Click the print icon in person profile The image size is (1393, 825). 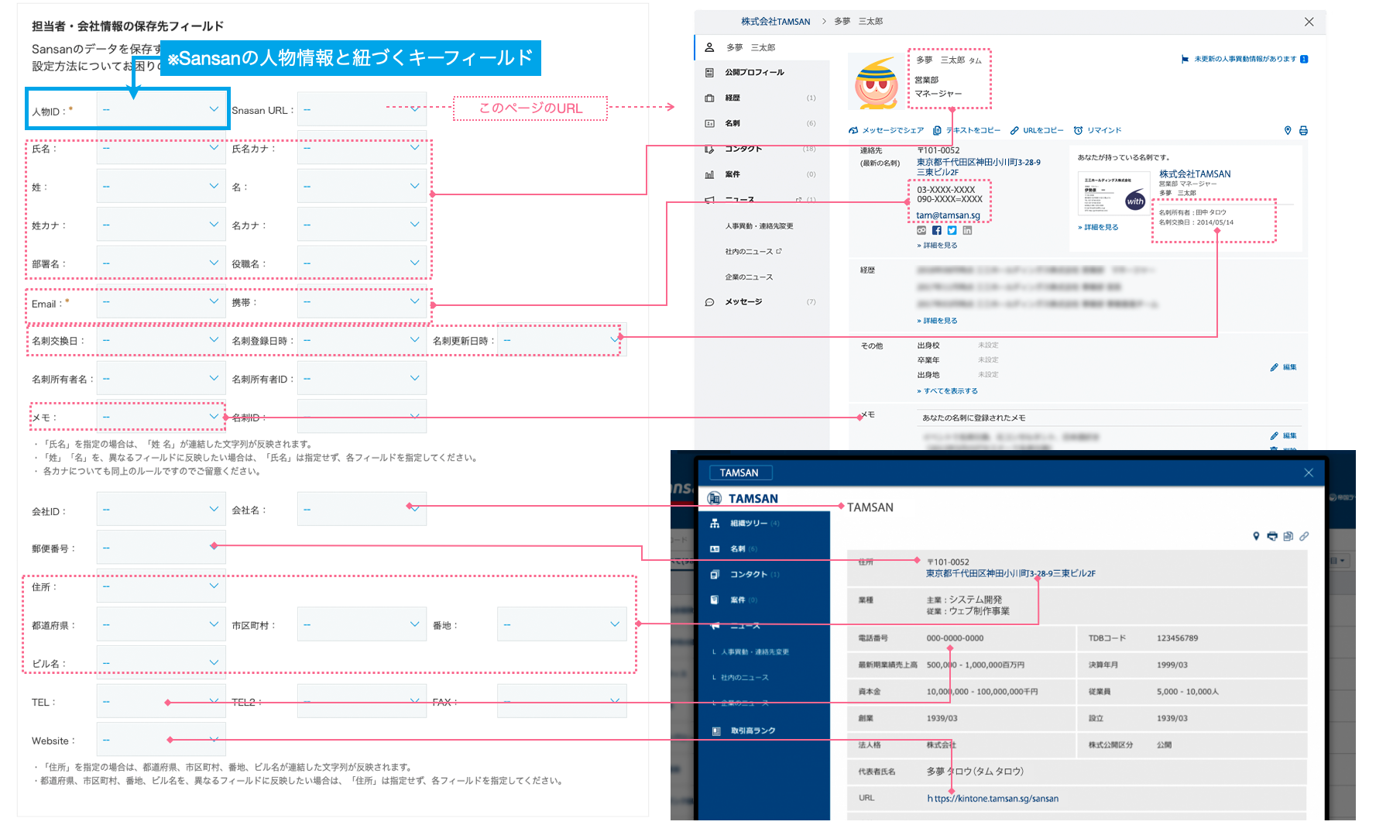1303,131
